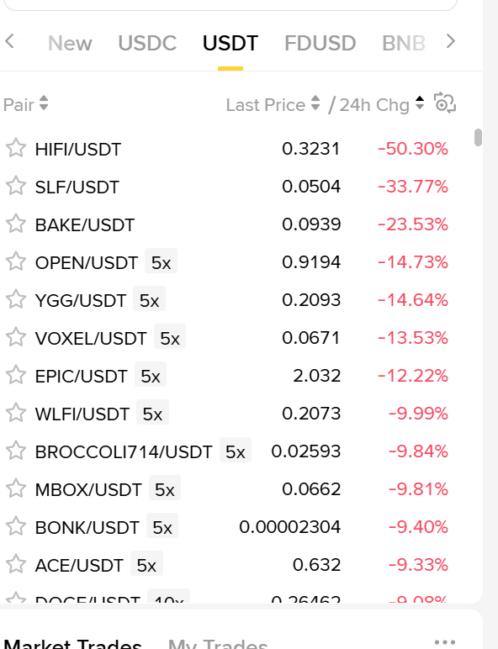Click the market list vertical scrollbar thumb
Viewport: 498px width, 649px height.
[x=478, y=137]
